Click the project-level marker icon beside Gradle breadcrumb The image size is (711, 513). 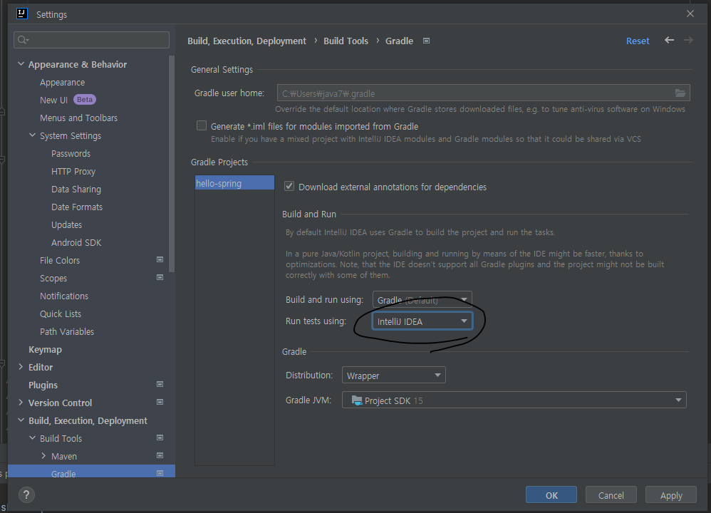[426, 41]
